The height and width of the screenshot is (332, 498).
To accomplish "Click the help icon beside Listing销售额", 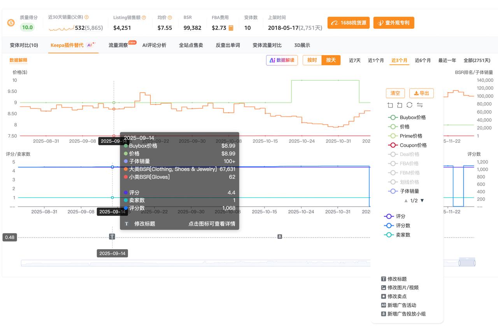I will (x=144, y=17).
